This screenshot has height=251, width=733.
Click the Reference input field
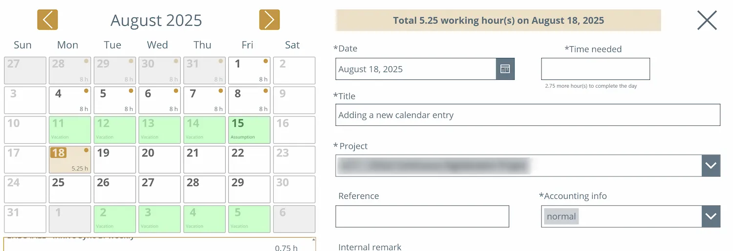click(x=422, y=216)
